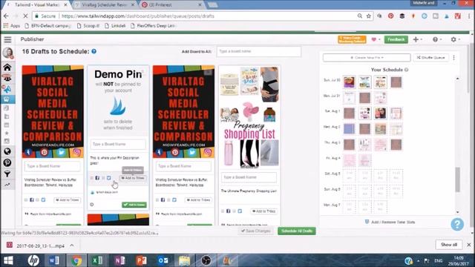
Task: Click Show all downloads button
Action: (449, 245)
